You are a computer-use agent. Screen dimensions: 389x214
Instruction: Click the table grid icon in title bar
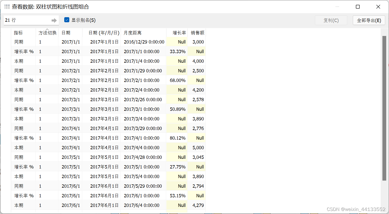tap(7, 7)
